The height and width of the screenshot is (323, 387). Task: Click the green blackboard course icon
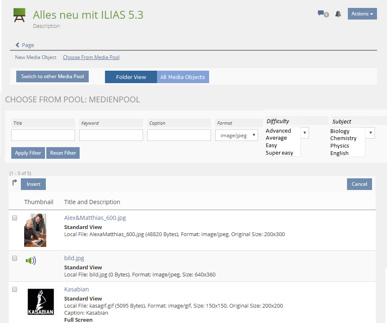[x=20, y=15]
